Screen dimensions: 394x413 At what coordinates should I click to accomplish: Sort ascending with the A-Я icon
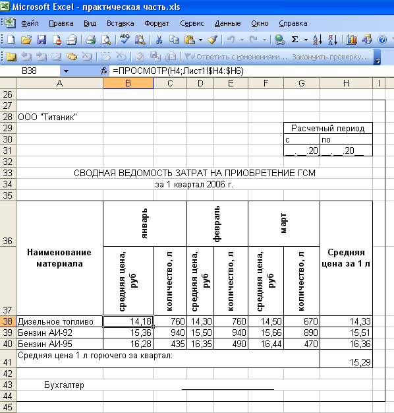click(x=318, y=40)
